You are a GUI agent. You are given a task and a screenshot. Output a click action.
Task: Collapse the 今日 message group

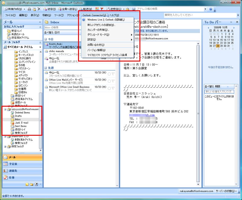(x=46, y=39)
